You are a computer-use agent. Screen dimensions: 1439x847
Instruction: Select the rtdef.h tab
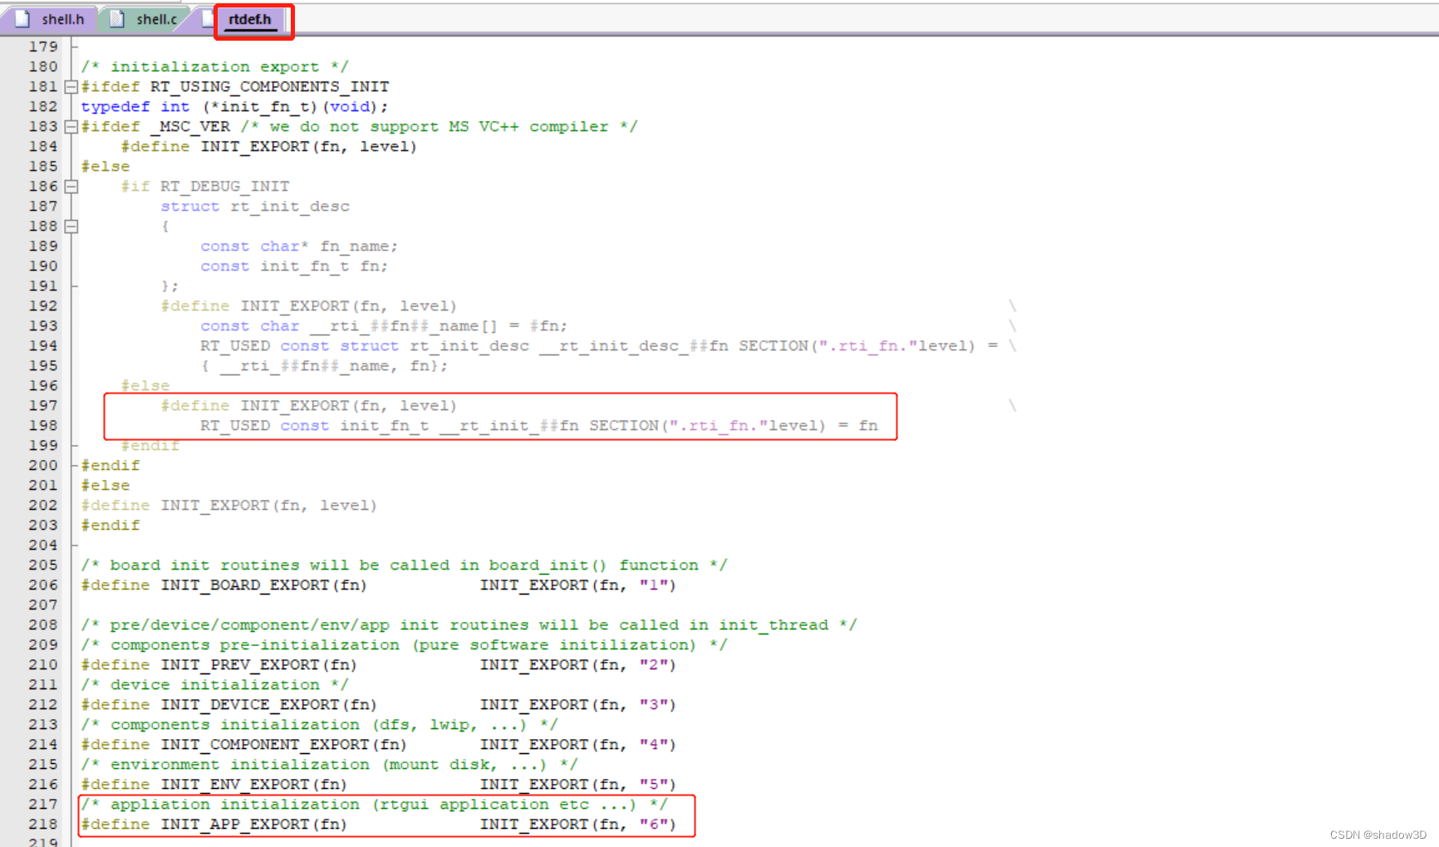pos(249,19)
